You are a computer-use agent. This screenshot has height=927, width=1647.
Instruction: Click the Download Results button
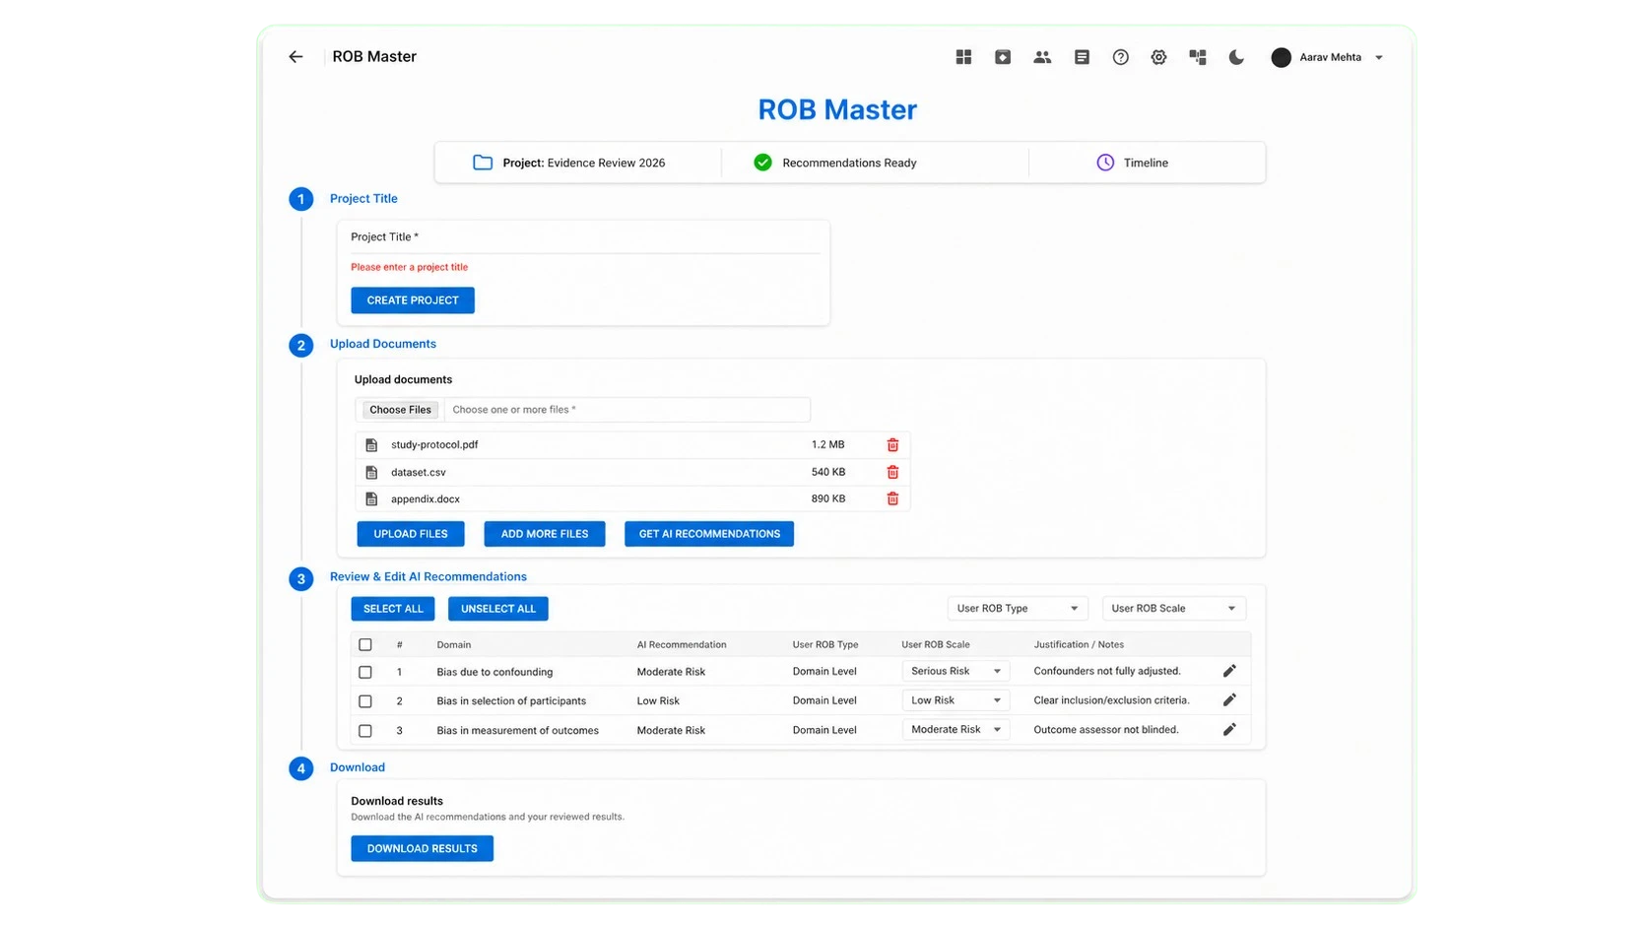point(423,848)
